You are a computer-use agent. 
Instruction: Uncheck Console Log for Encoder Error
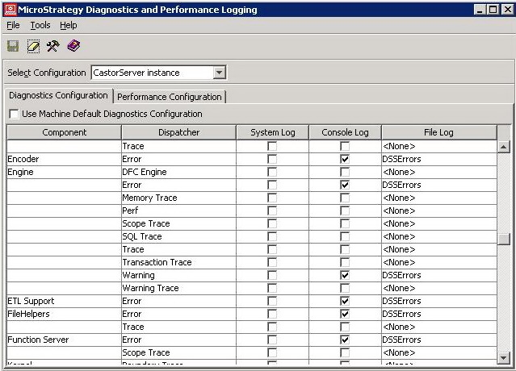coord(345,160)
